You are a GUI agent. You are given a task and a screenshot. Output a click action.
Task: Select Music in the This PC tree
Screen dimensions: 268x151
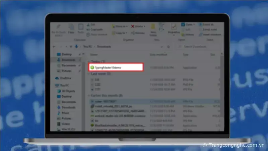(x=66, y=113)
